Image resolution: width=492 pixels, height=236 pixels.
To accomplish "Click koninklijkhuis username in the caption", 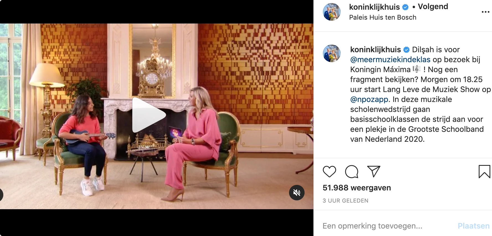I will point(375,49).
